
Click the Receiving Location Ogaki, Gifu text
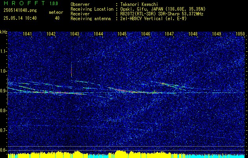[163, 9]
